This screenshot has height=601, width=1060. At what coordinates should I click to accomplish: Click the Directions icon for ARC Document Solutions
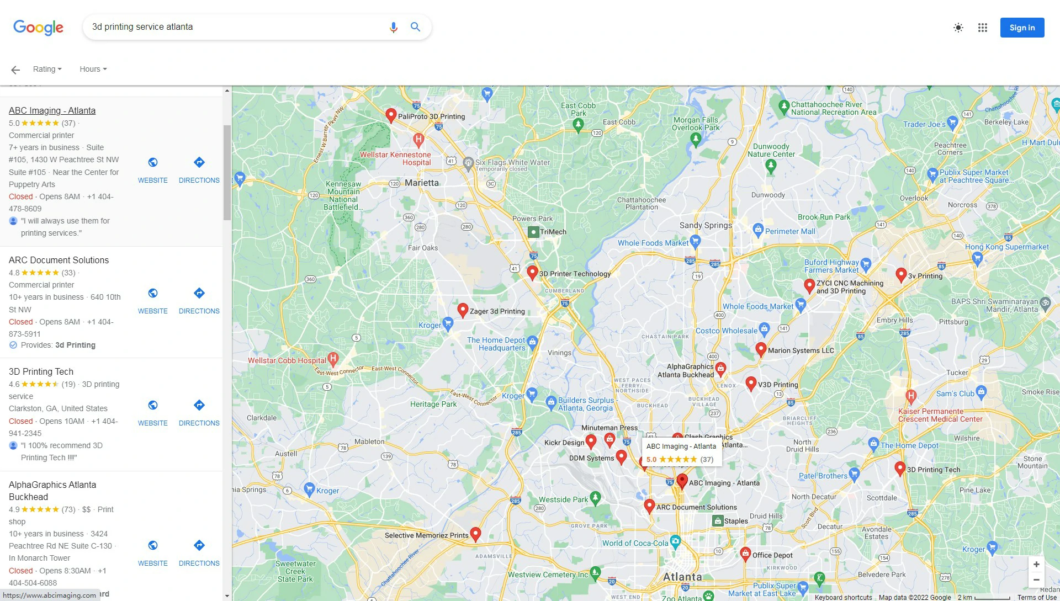[x=199, y=293]
